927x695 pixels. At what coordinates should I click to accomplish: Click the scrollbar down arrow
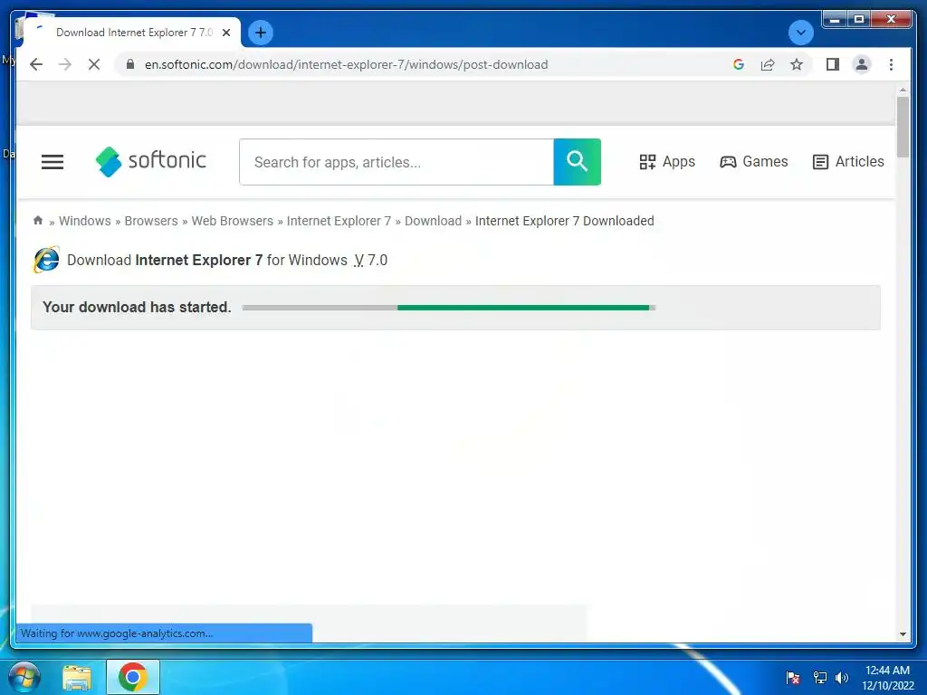tap(903, 634)
